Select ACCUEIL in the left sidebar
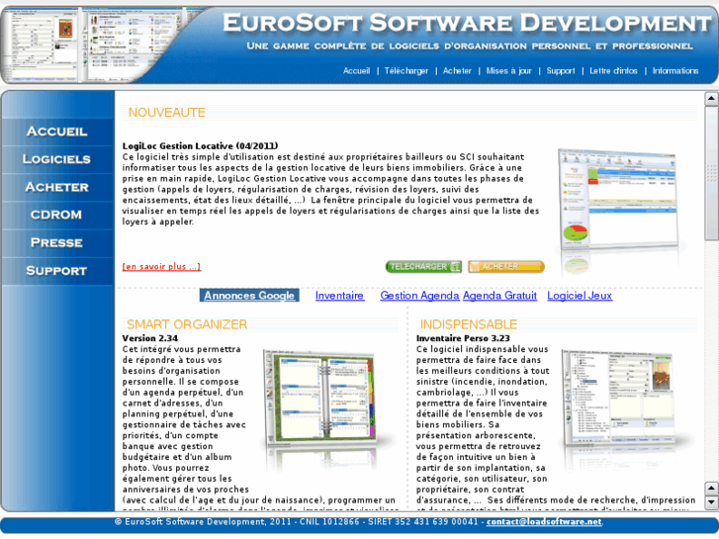This screenshot has height=539, width=719. (56, 132)
